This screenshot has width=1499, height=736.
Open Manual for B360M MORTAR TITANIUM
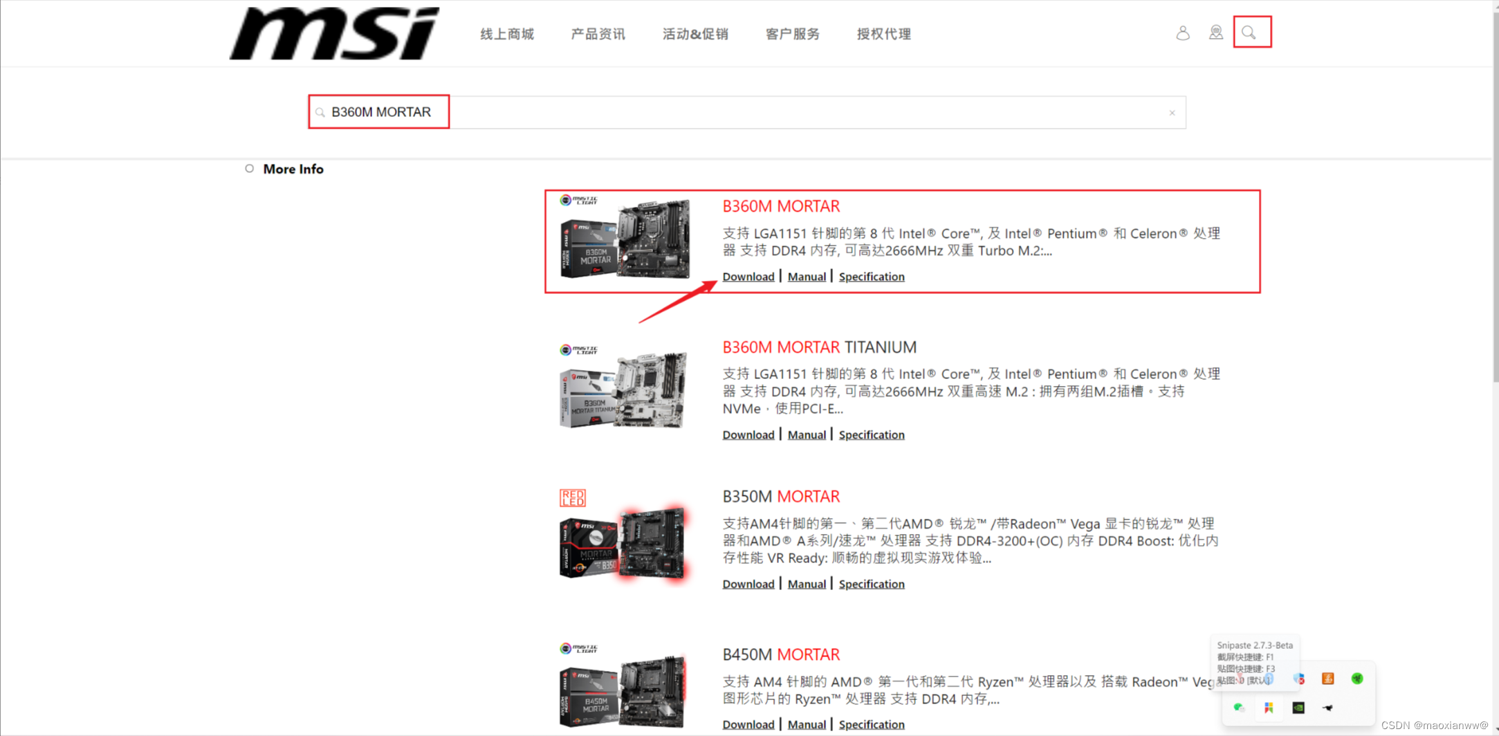(807, 435)
